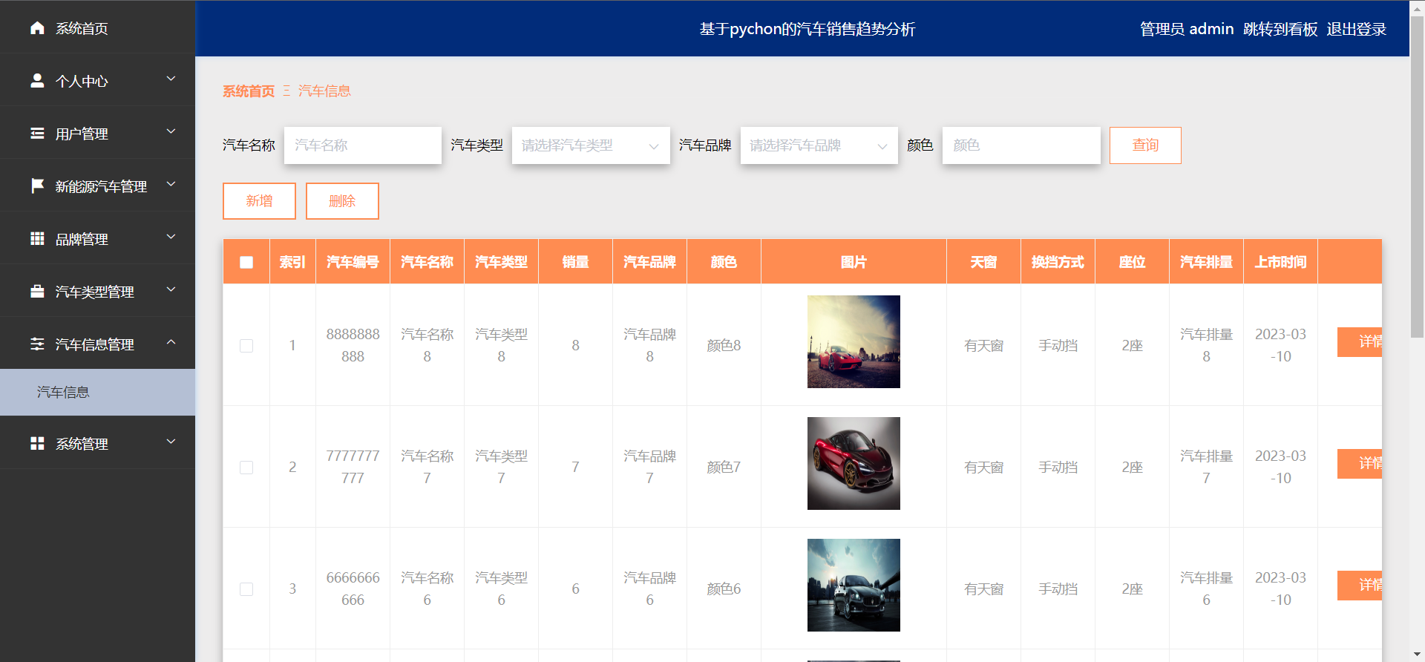Focus the 颜色 input field
Image resolution: width=1425 pixels, height=662 pixels.
click(1021, 145)
